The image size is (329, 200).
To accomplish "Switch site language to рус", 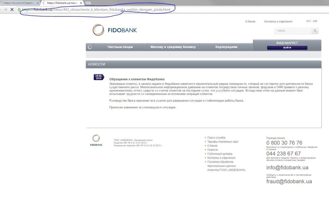I will pos(308,21).
